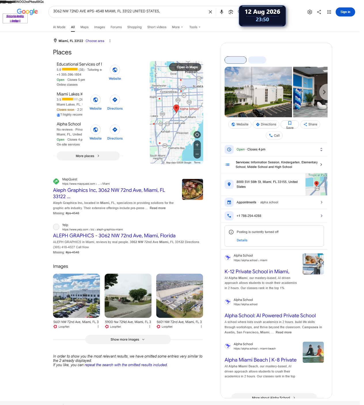Click Call button in knowledge panel

pyautogui.click(x=274, y=135)
